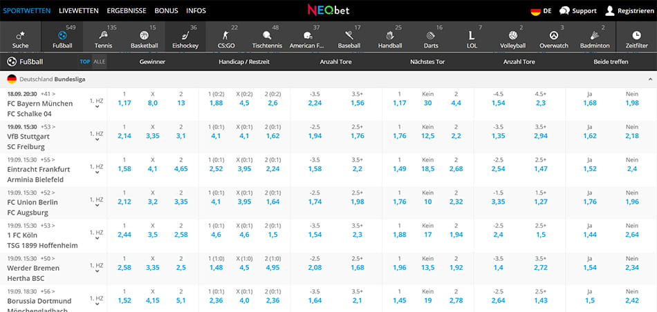The height and width of the screenshot is (312, 657).
Task: Expand 1. HZ dropdown for Union Berlin match
Action: [97, 202]
